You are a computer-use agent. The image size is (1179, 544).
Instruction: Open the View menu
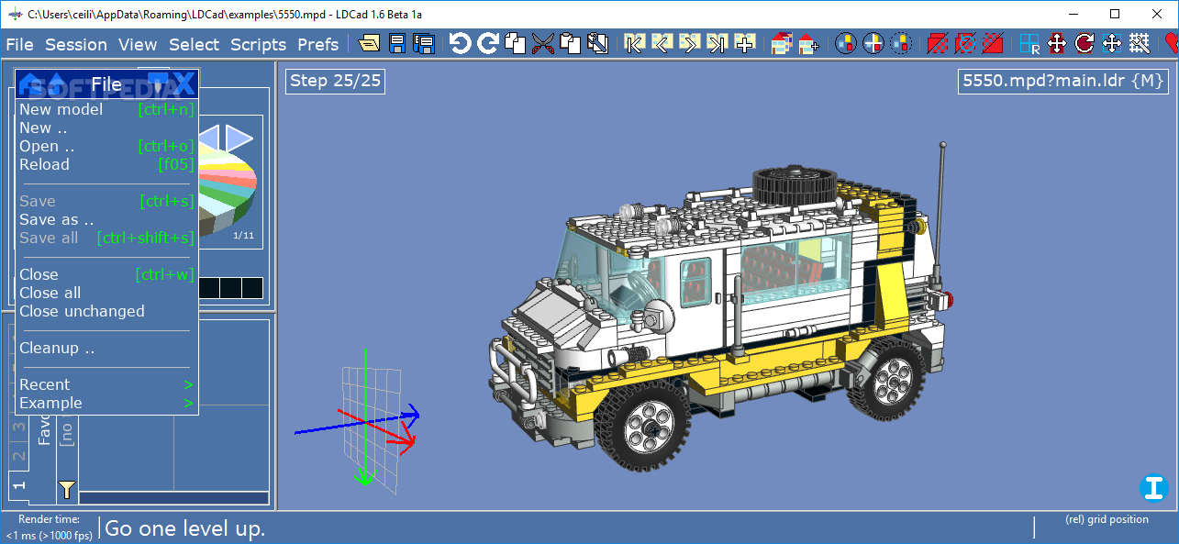pos(138,44)
